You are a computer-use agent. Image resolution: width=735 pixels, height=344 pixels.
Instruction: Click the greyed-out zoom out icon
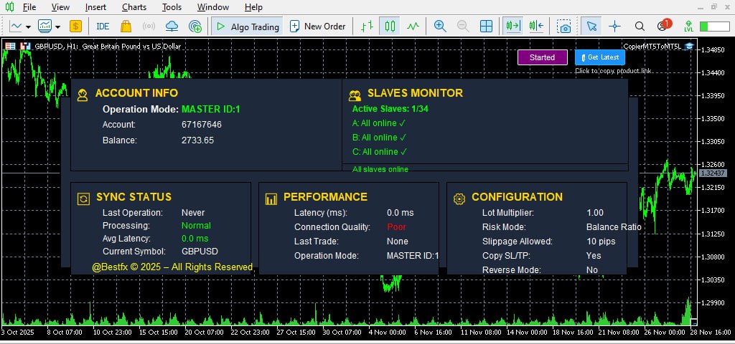point(463,27)
